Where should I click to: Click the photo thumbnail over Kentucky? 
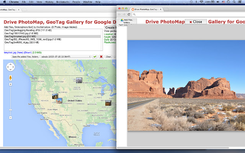point(108,103)
